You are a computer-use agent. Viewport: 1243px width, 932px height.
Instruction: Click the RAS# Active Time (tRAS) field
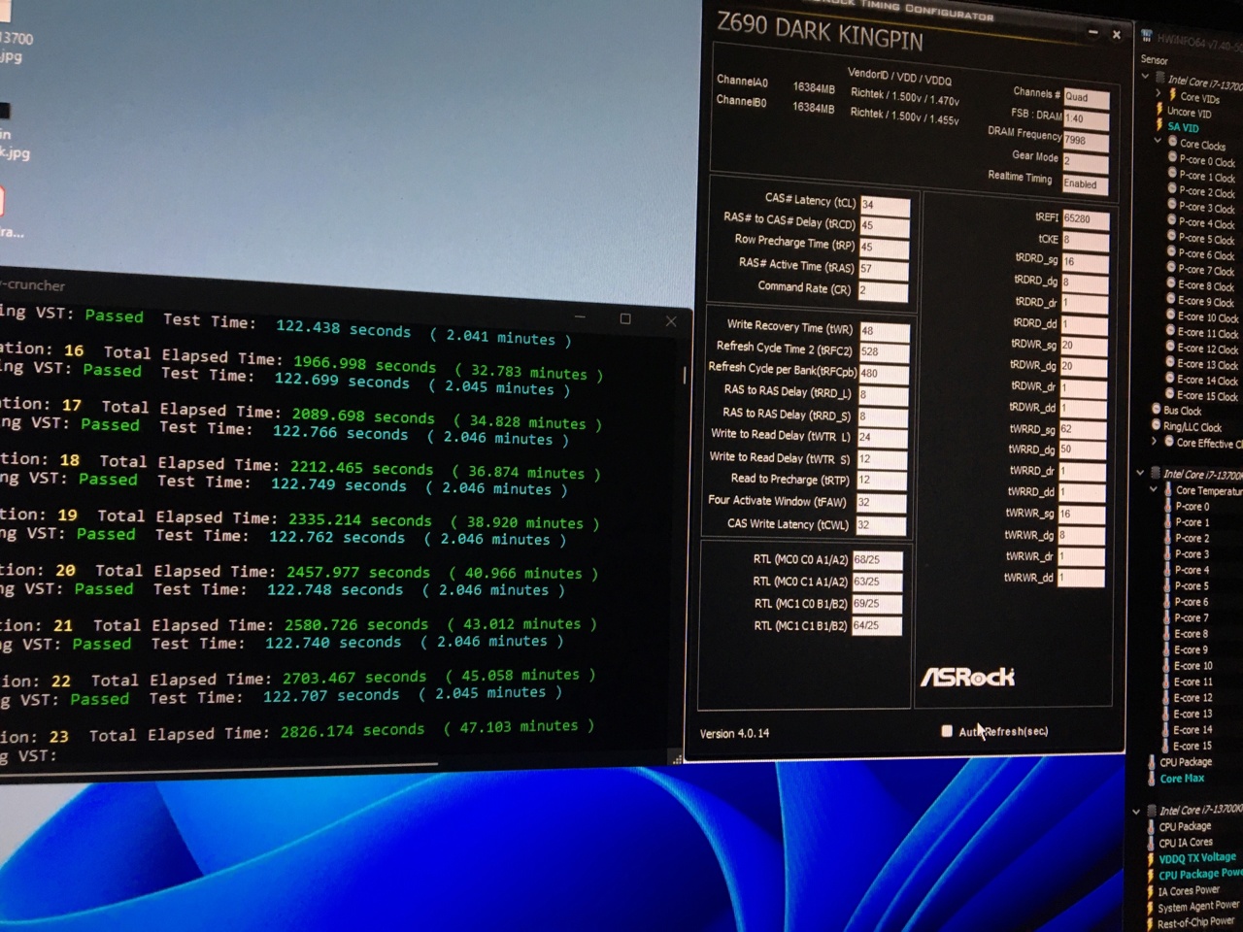click(884, 269)
